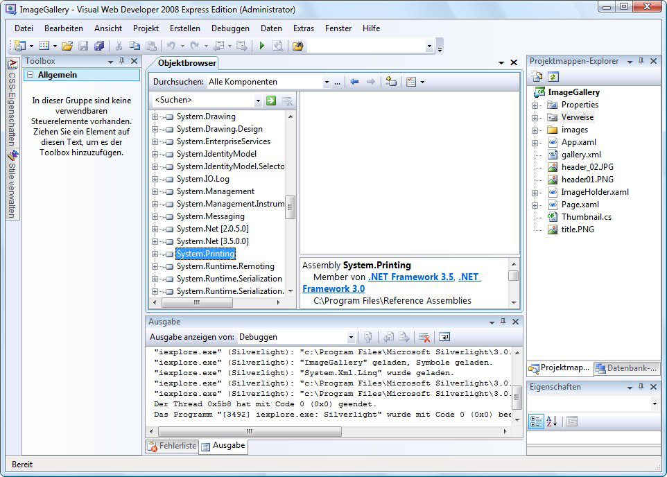Start debugging with the green play icon
667x477 pixels.
262,46
